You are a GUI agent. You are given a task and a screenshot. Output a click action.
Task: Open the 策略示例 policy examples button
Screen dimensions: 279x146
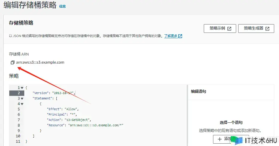(220, 28)
